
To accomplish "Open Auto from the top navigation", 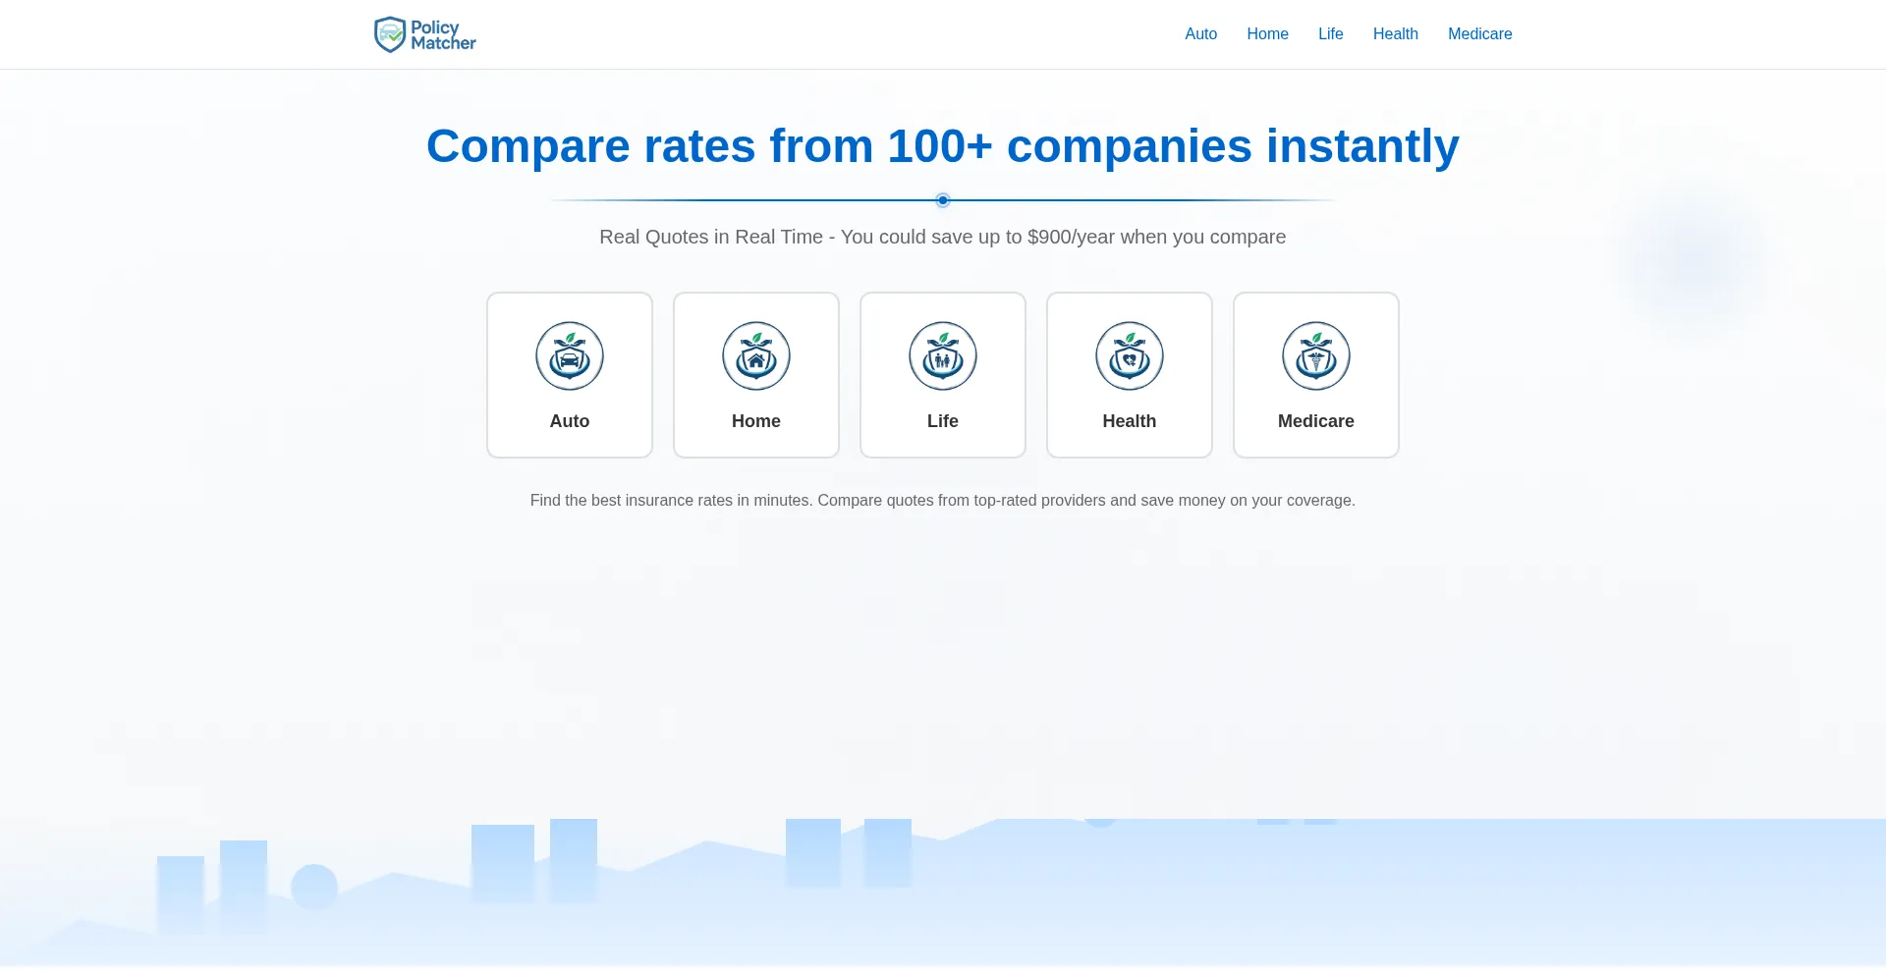I will [x=1200, y=33].
